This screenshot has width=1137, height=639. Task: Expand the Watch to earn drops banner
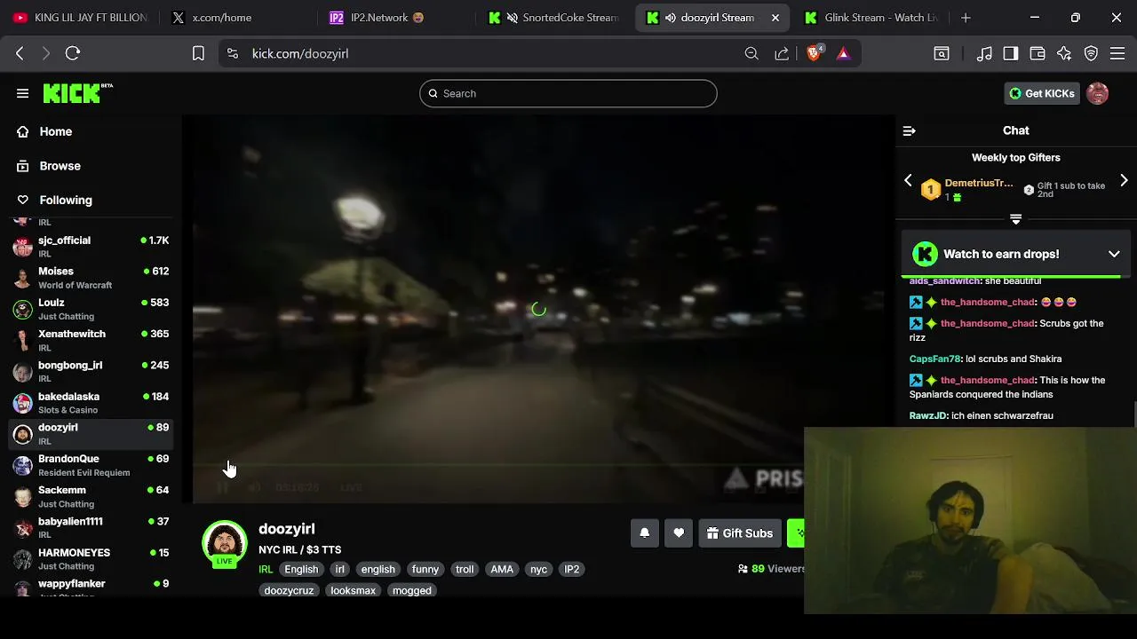tap(1114, 254)
